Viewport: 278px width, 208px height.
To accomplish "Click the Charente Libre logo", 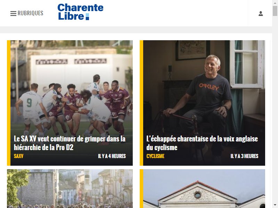I will coord(81,12).
